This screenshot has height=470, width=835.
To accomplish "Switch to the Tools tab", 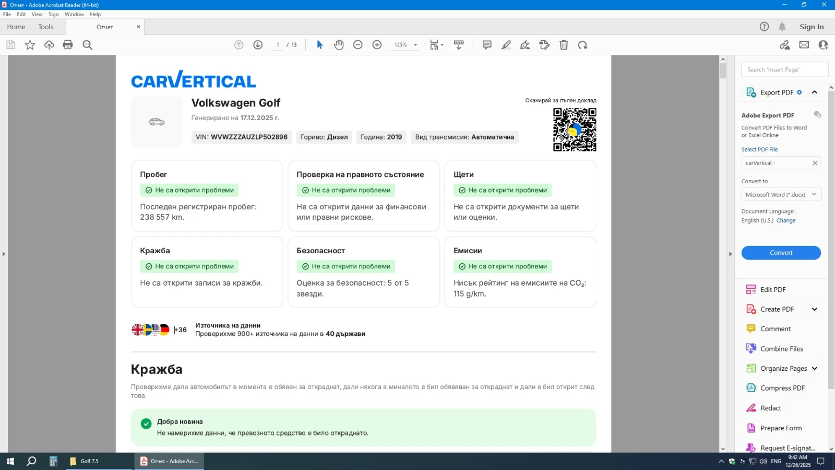I will 45,27.
